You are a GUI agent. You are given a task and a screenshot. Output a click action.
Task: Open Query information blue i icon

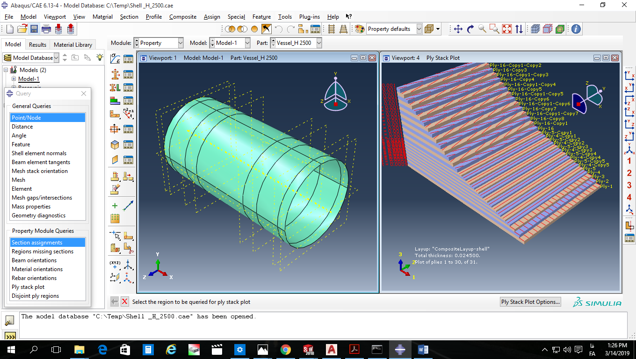pos(576,29)
